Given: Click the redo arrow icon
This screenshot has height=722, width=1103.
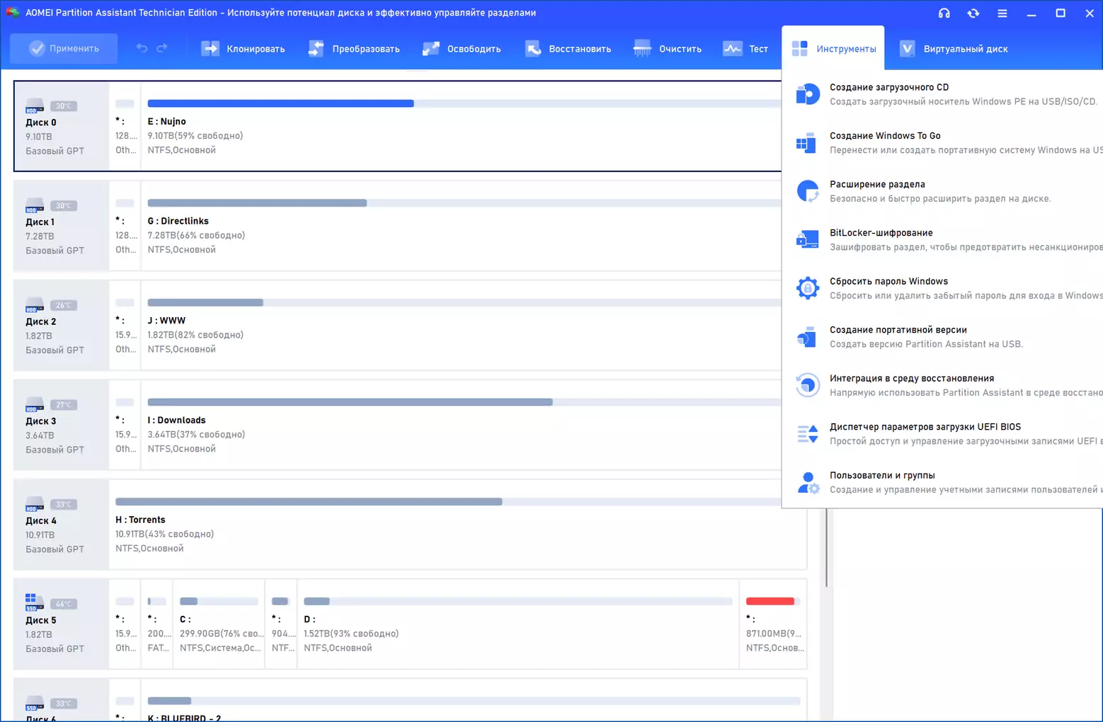Looking at the screenshot, I should pos(162,48).
